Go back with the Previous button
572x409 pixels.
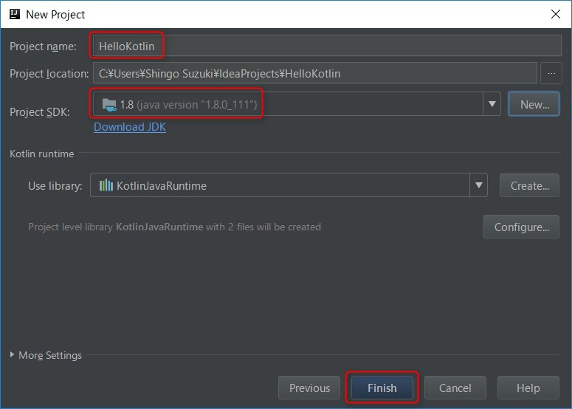[x=309, y=388]
